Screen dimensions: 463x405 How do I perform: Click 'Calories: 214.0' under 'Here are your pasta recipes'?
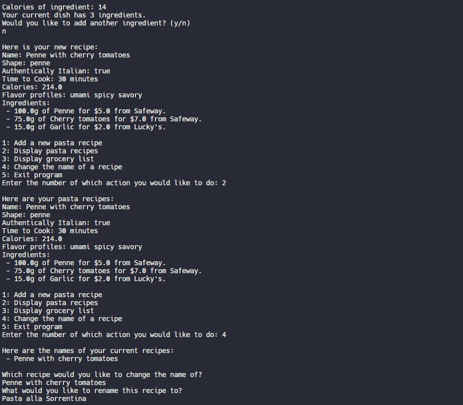pyautogui.click(x=32, y=239)
